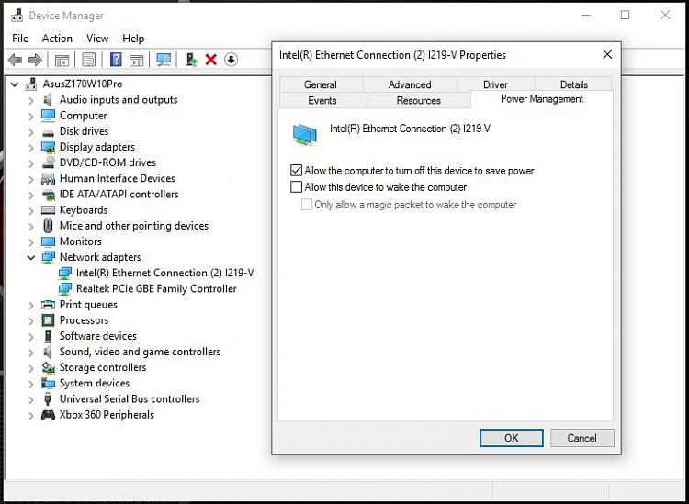Viewport: 689px width, 504px height.
Task: Open the Help menu
Action: coord(132,39)
